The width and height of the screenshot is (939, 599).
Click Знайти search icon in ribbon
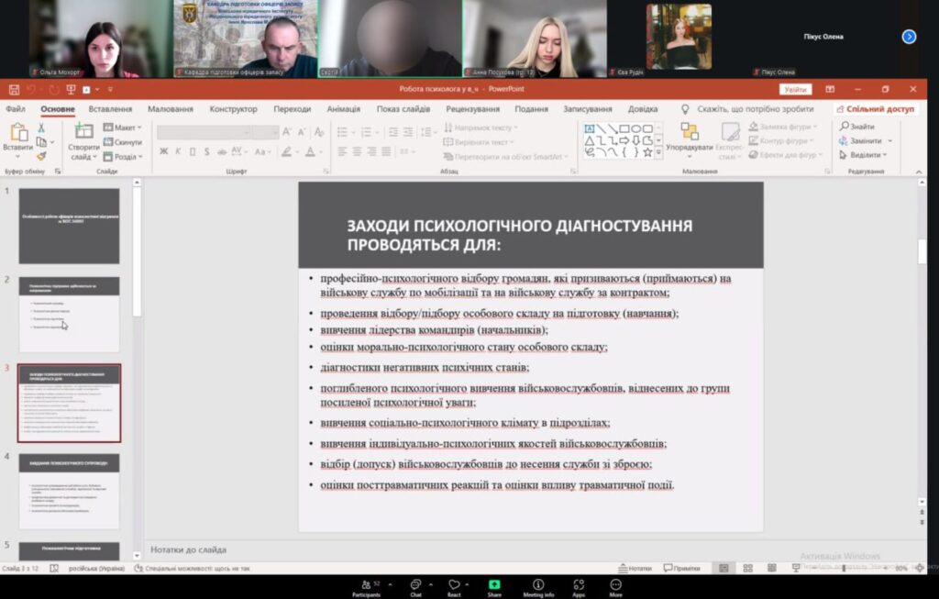coord(857,127)
